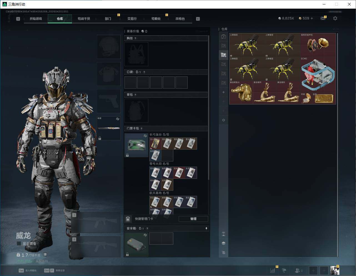
Task: Click the keycard case container image
Action: (136, 145)
